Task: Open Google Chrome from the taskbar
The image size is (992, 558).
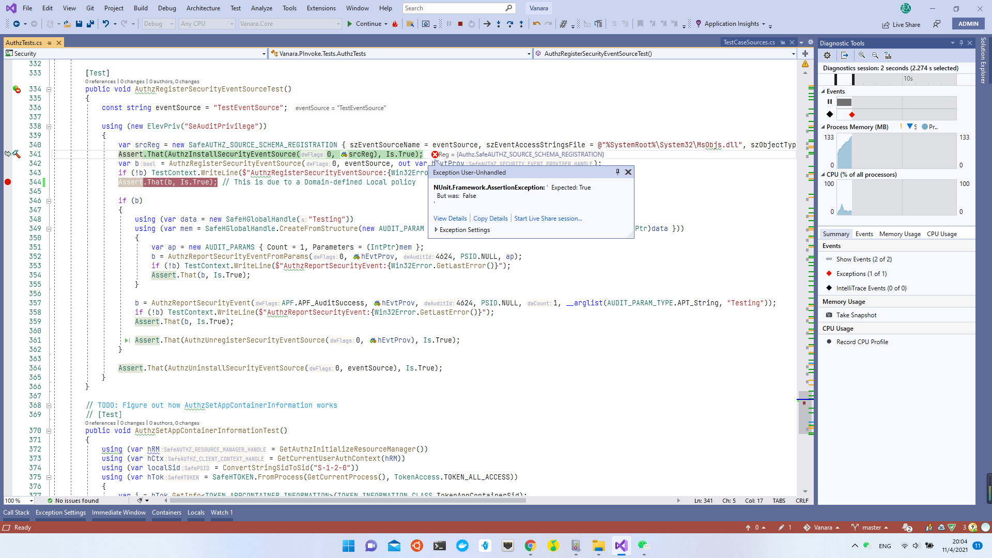Action: pyautogui.click(x=531, y=546)
